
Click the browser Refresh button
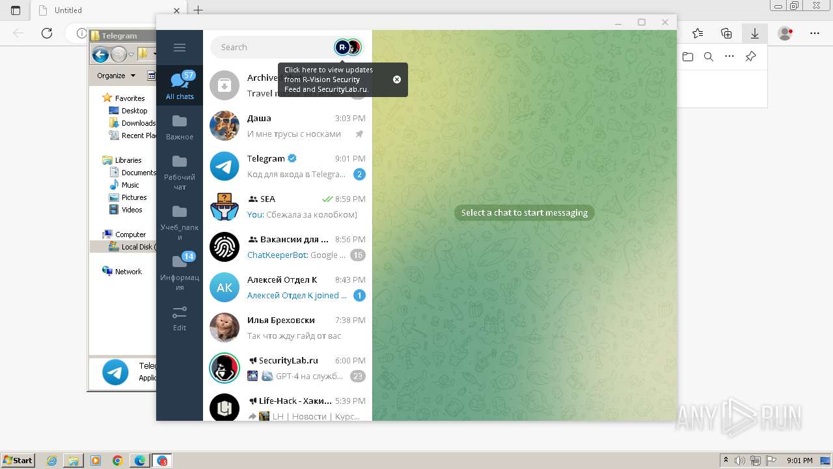click(47, 33)
